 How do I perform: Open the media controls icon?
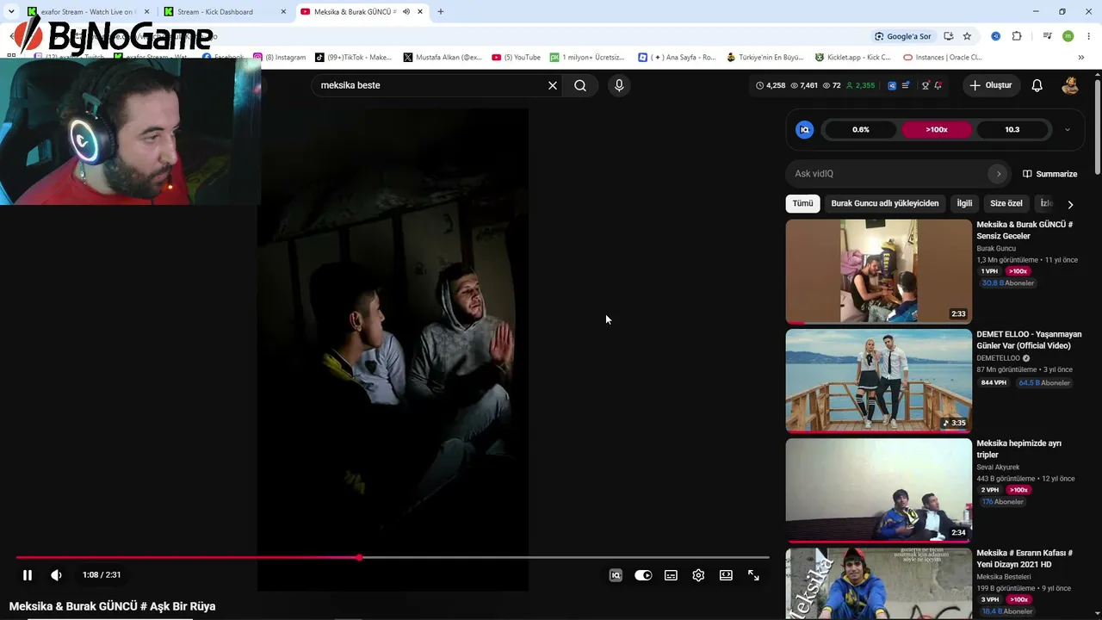point(1048,36)
